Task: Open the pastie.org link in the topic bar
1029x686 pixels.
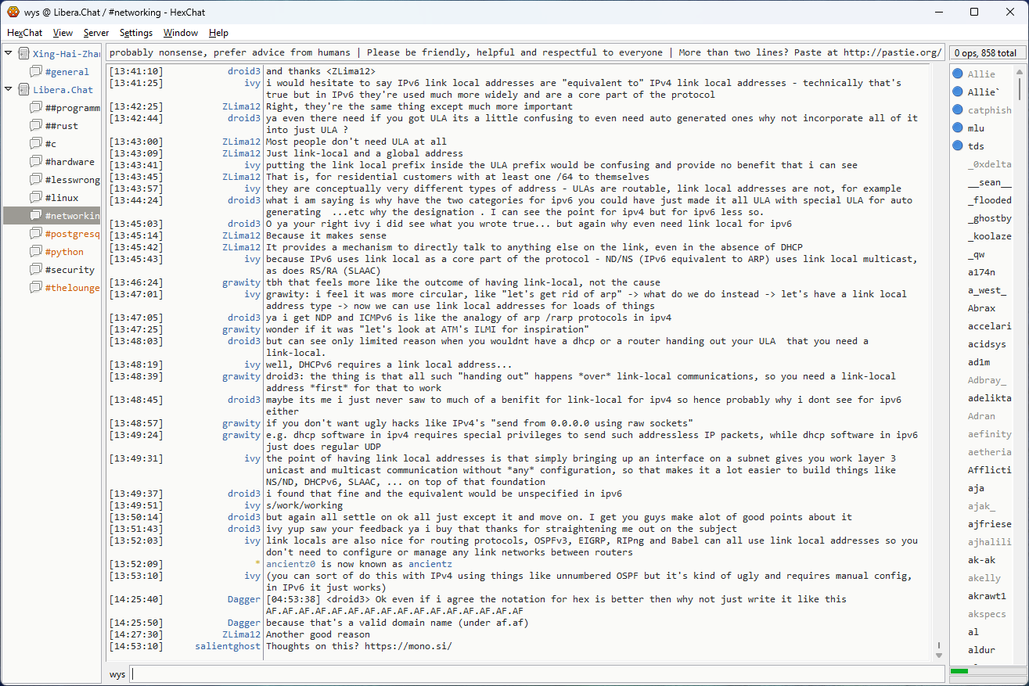Action: (893, 53)
